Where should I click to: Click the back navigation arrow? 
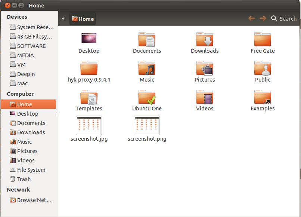tap(252, 18)
